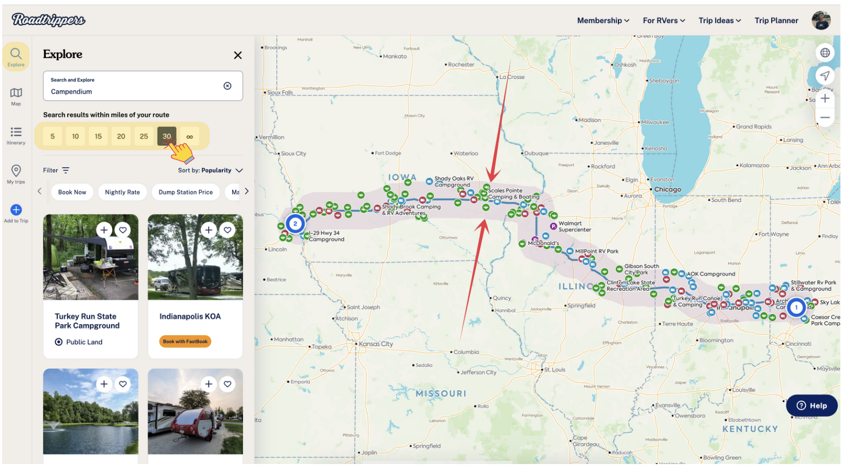Screen dimensions: 846x470
Task: Open the Trip Planner page
Action: pyautogui.click(x=776, y=20)
